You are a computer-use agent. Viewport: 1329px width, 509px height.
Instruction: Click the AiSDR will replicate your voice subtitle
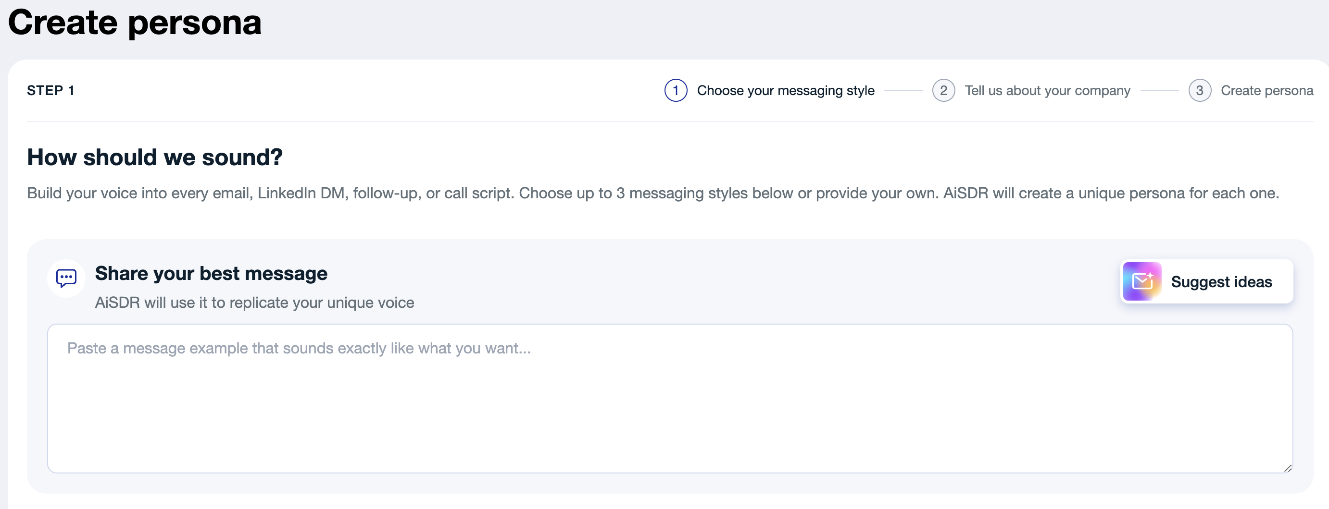254,303
